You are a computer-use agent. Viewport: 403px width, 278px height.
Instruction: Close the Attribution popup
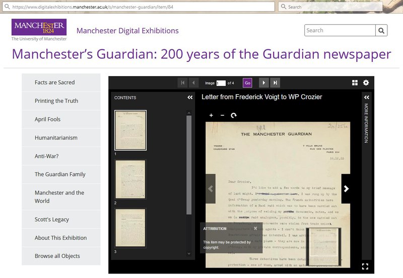click(x=255, y=228)
